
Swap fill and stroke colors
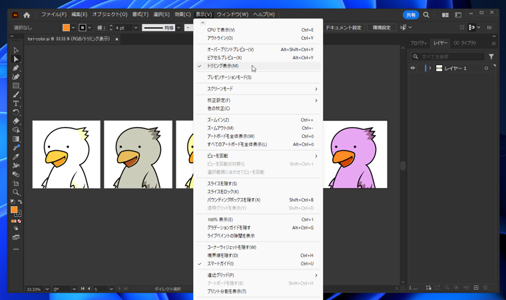[20, 202]
